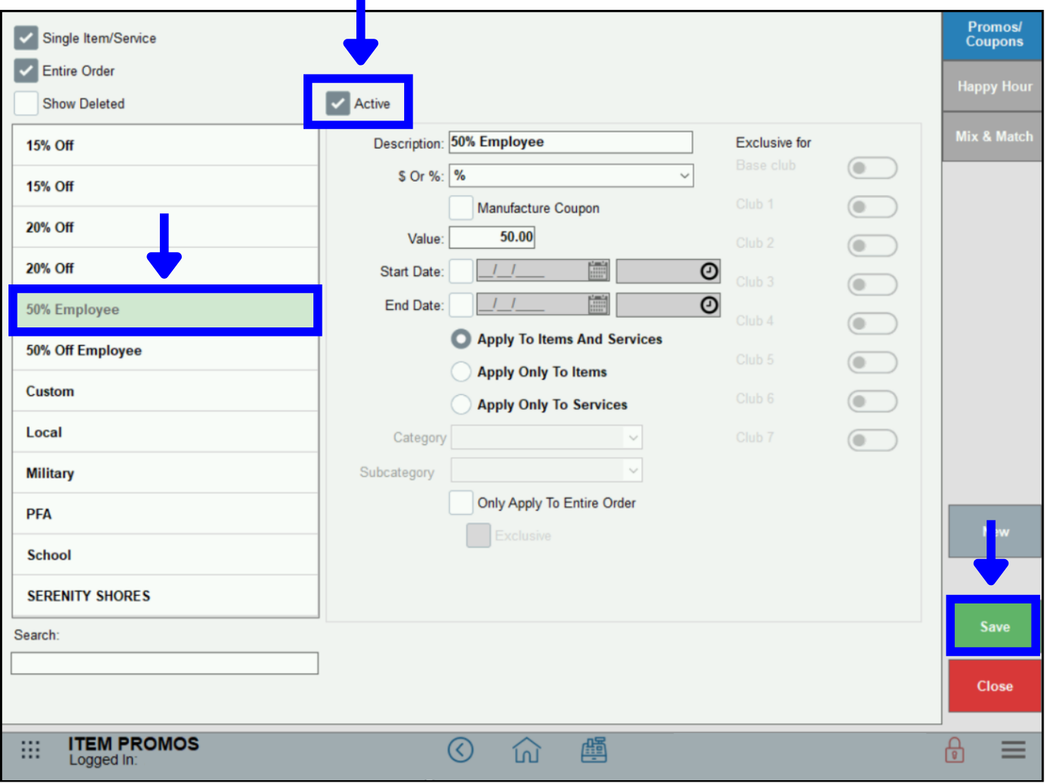Open the Subcategory dropdown

point(546,470)
